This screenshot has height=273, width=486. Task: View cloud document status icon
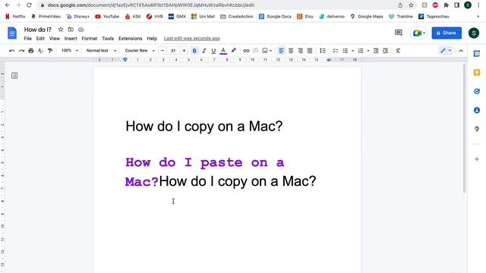81,30
